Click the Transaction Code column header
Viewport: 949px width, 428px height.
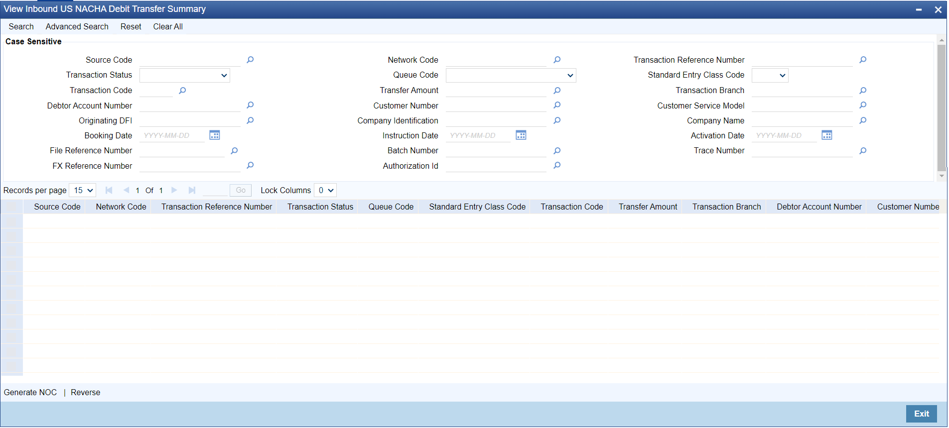point(572,207)
